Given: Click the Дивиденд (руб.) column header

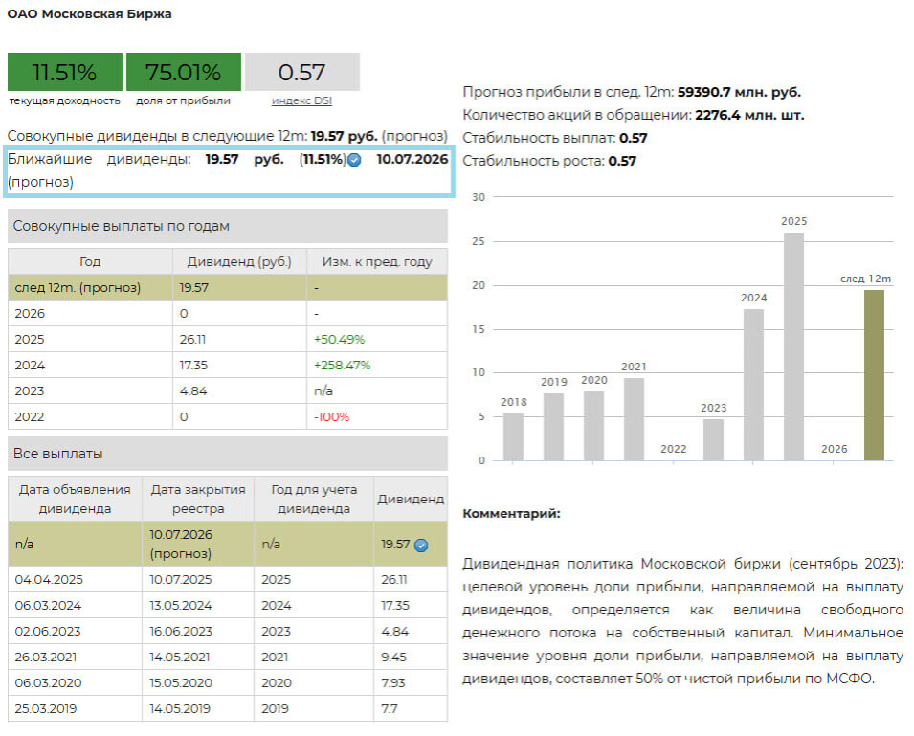Looking at the screenshot, I should coord(239,261).
